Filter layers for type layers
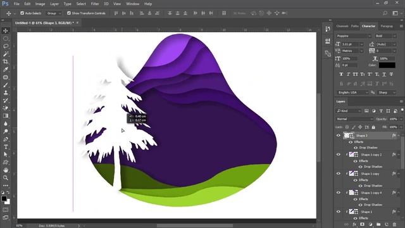 (x=381, y=111)
